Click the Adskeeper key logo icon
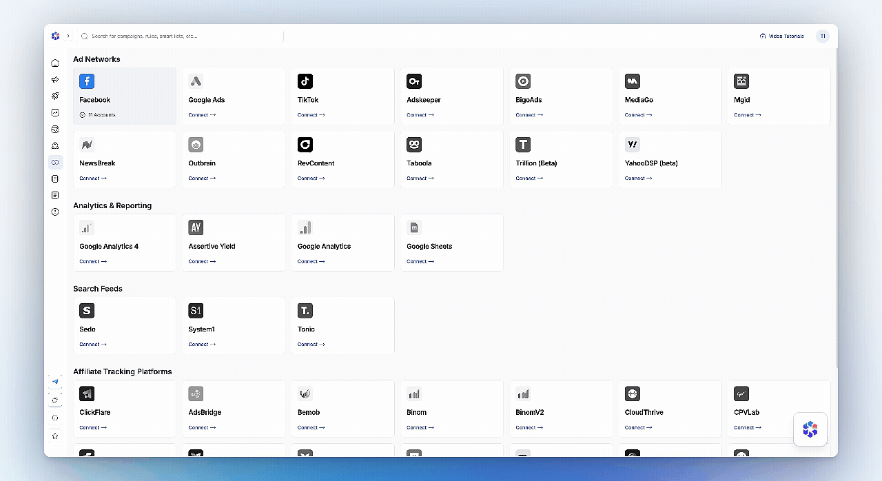 (414, 81)
